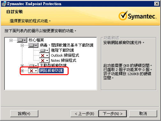Open red X dropdown for Notes 掃描程式

click(x=44, y=60)
